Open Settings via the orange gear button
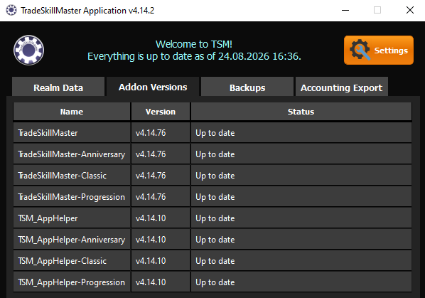This screenshot has height=298, width=425. (379, 50)
